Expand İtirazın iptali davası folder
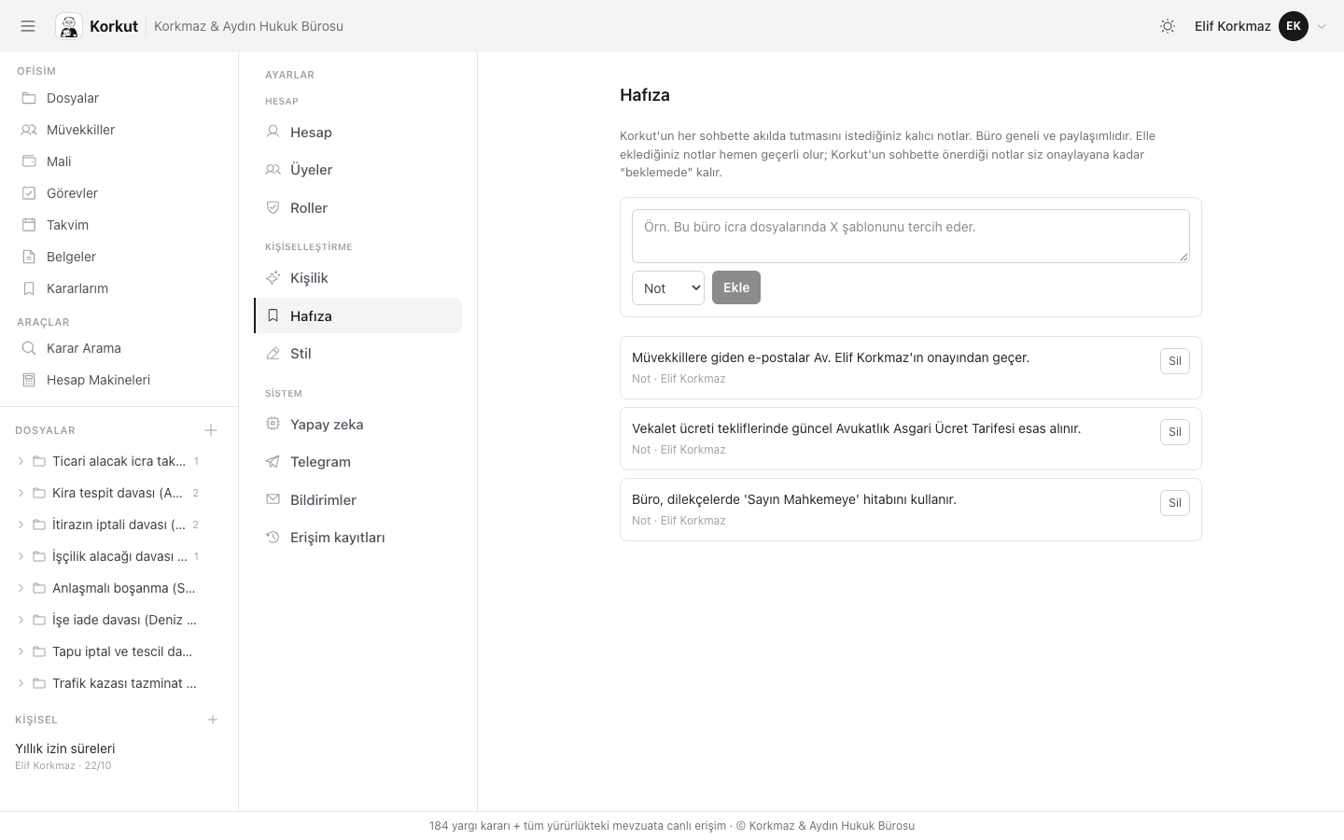The height and width of the screenshot is (840, 1344). coord(21,525)
